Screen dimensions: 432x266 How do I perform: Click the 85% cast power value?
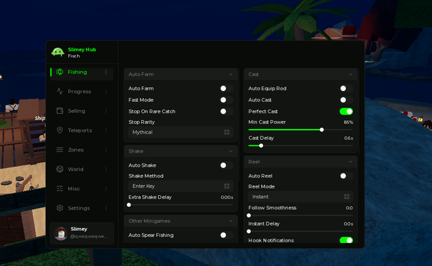click(348, 122)
